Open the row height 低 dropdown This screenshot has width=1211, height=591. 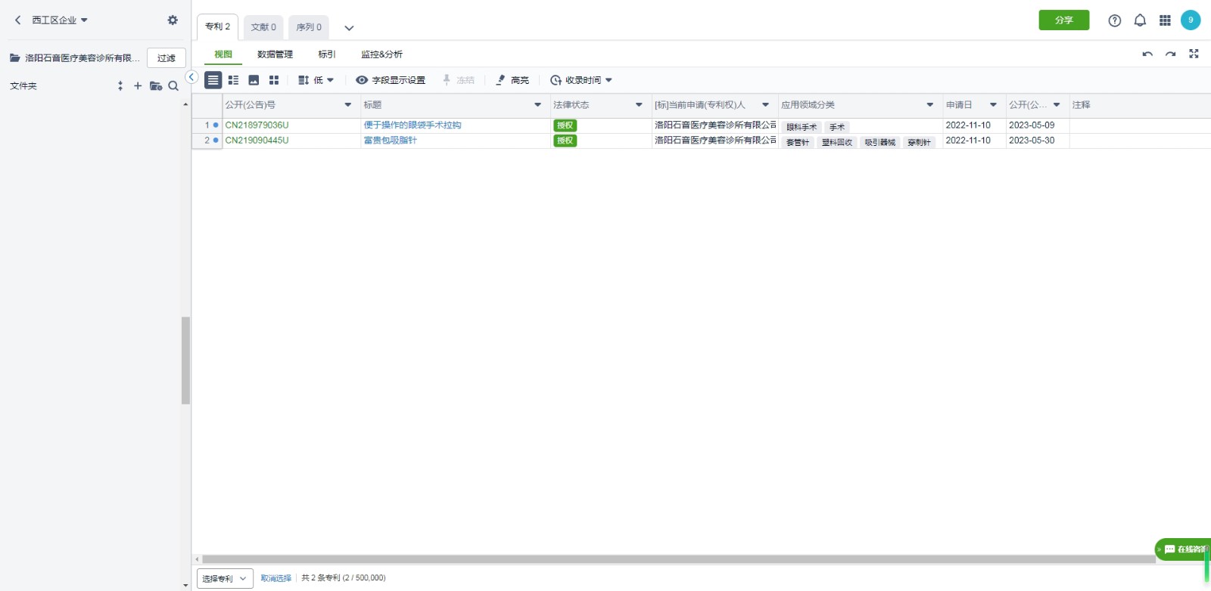tap(316, 80)
